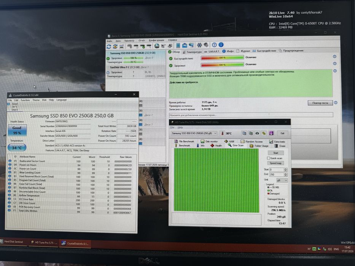This screenshot has height=266, width=355.
Task: Click the help icon beside the Быстродействие bar
Action: click(x=334, y=57)
